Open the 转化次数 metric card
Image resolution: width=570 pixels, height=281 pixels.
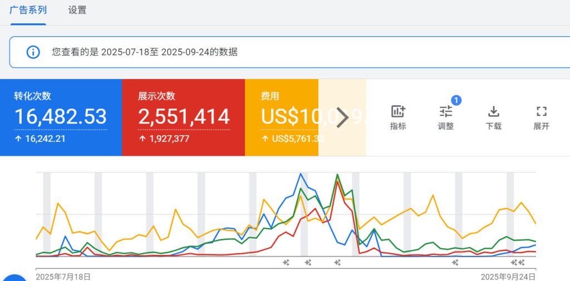tap(61, 117)
